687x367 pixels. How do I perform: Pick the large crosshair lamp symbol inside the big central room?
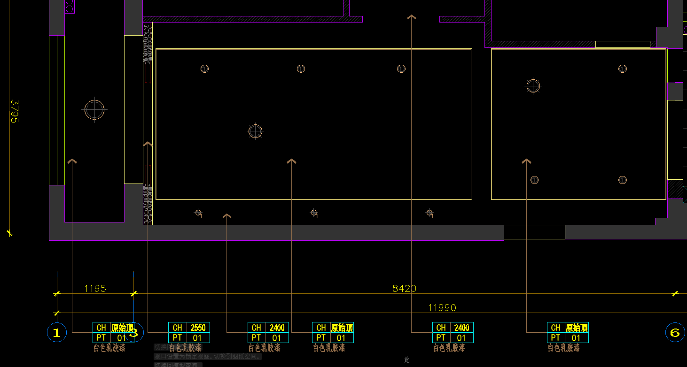[255, 131]
